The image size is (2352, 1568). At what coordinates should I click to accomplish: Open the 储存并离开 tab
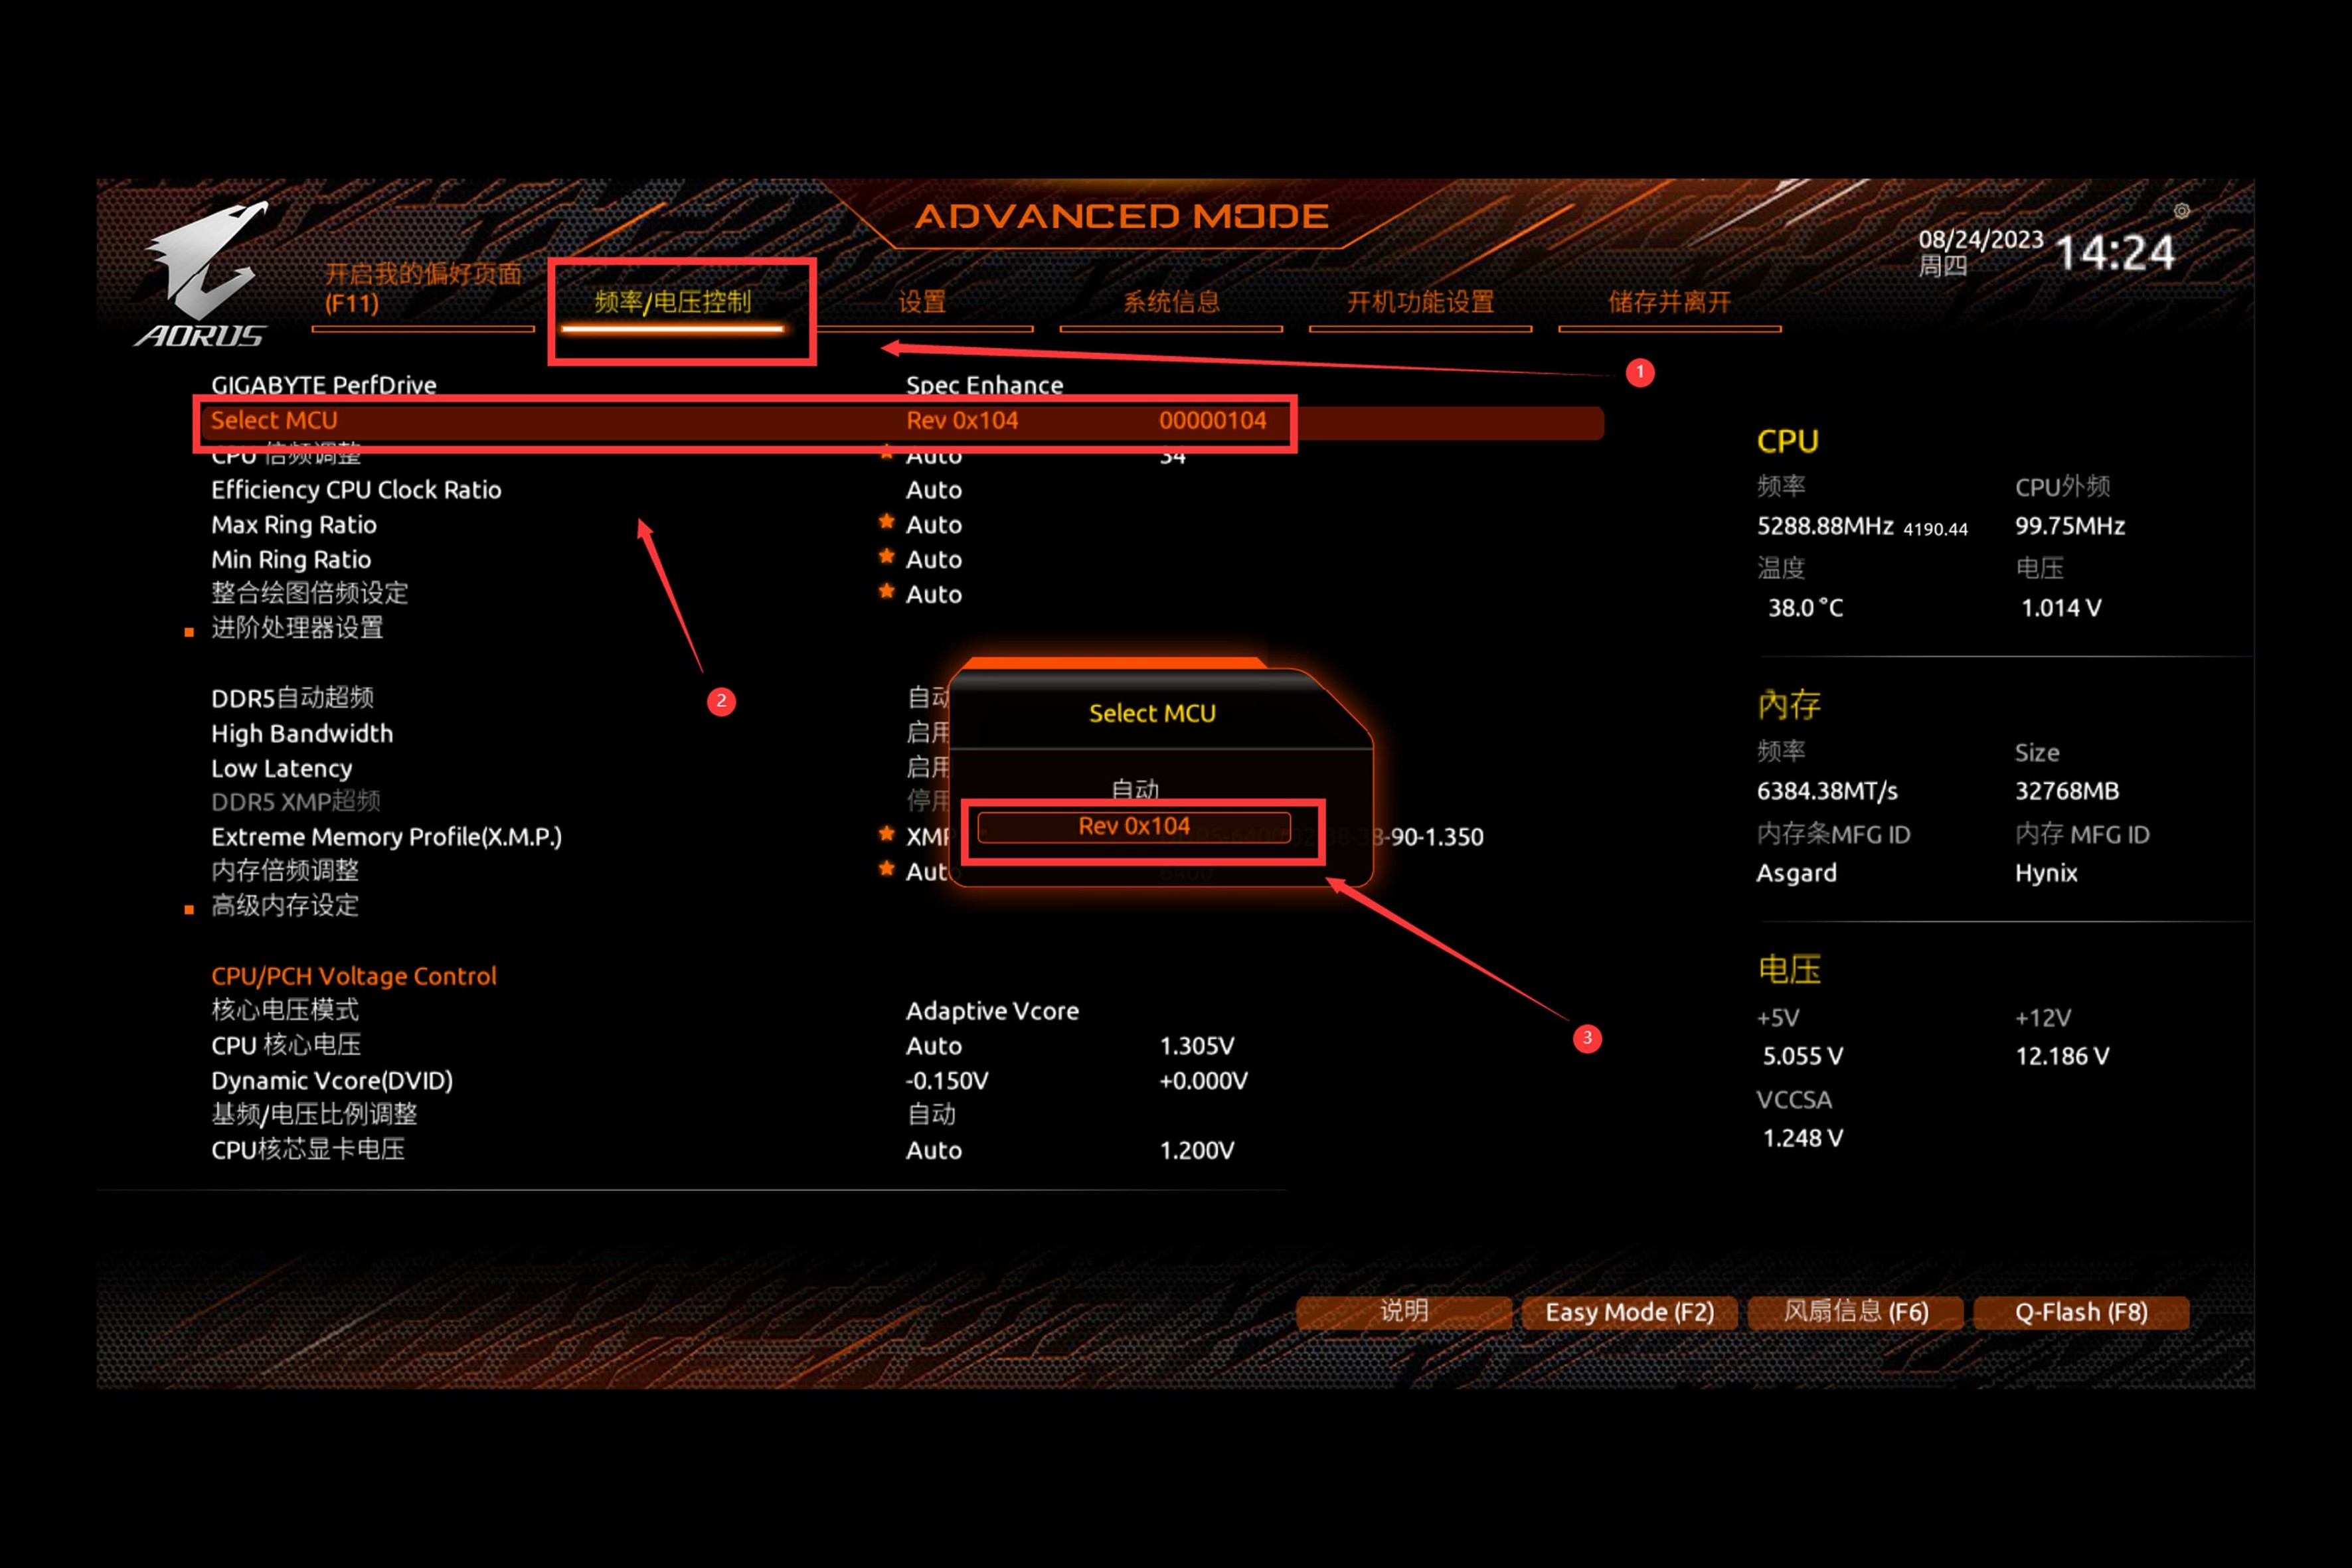pos(1668,302)
